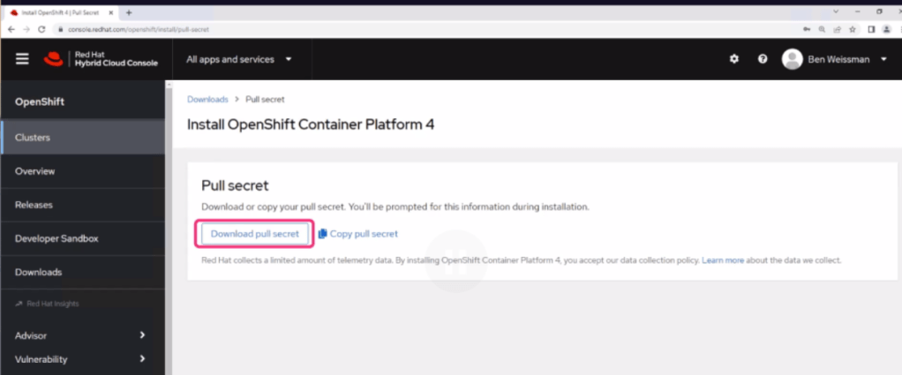Click the Download pull secret button
Viewport: 902px width, 375px height.
(255, 234)
